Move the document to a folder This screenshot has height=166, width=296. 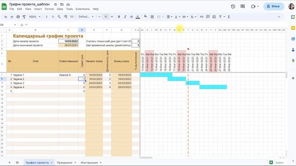[62, 4]
